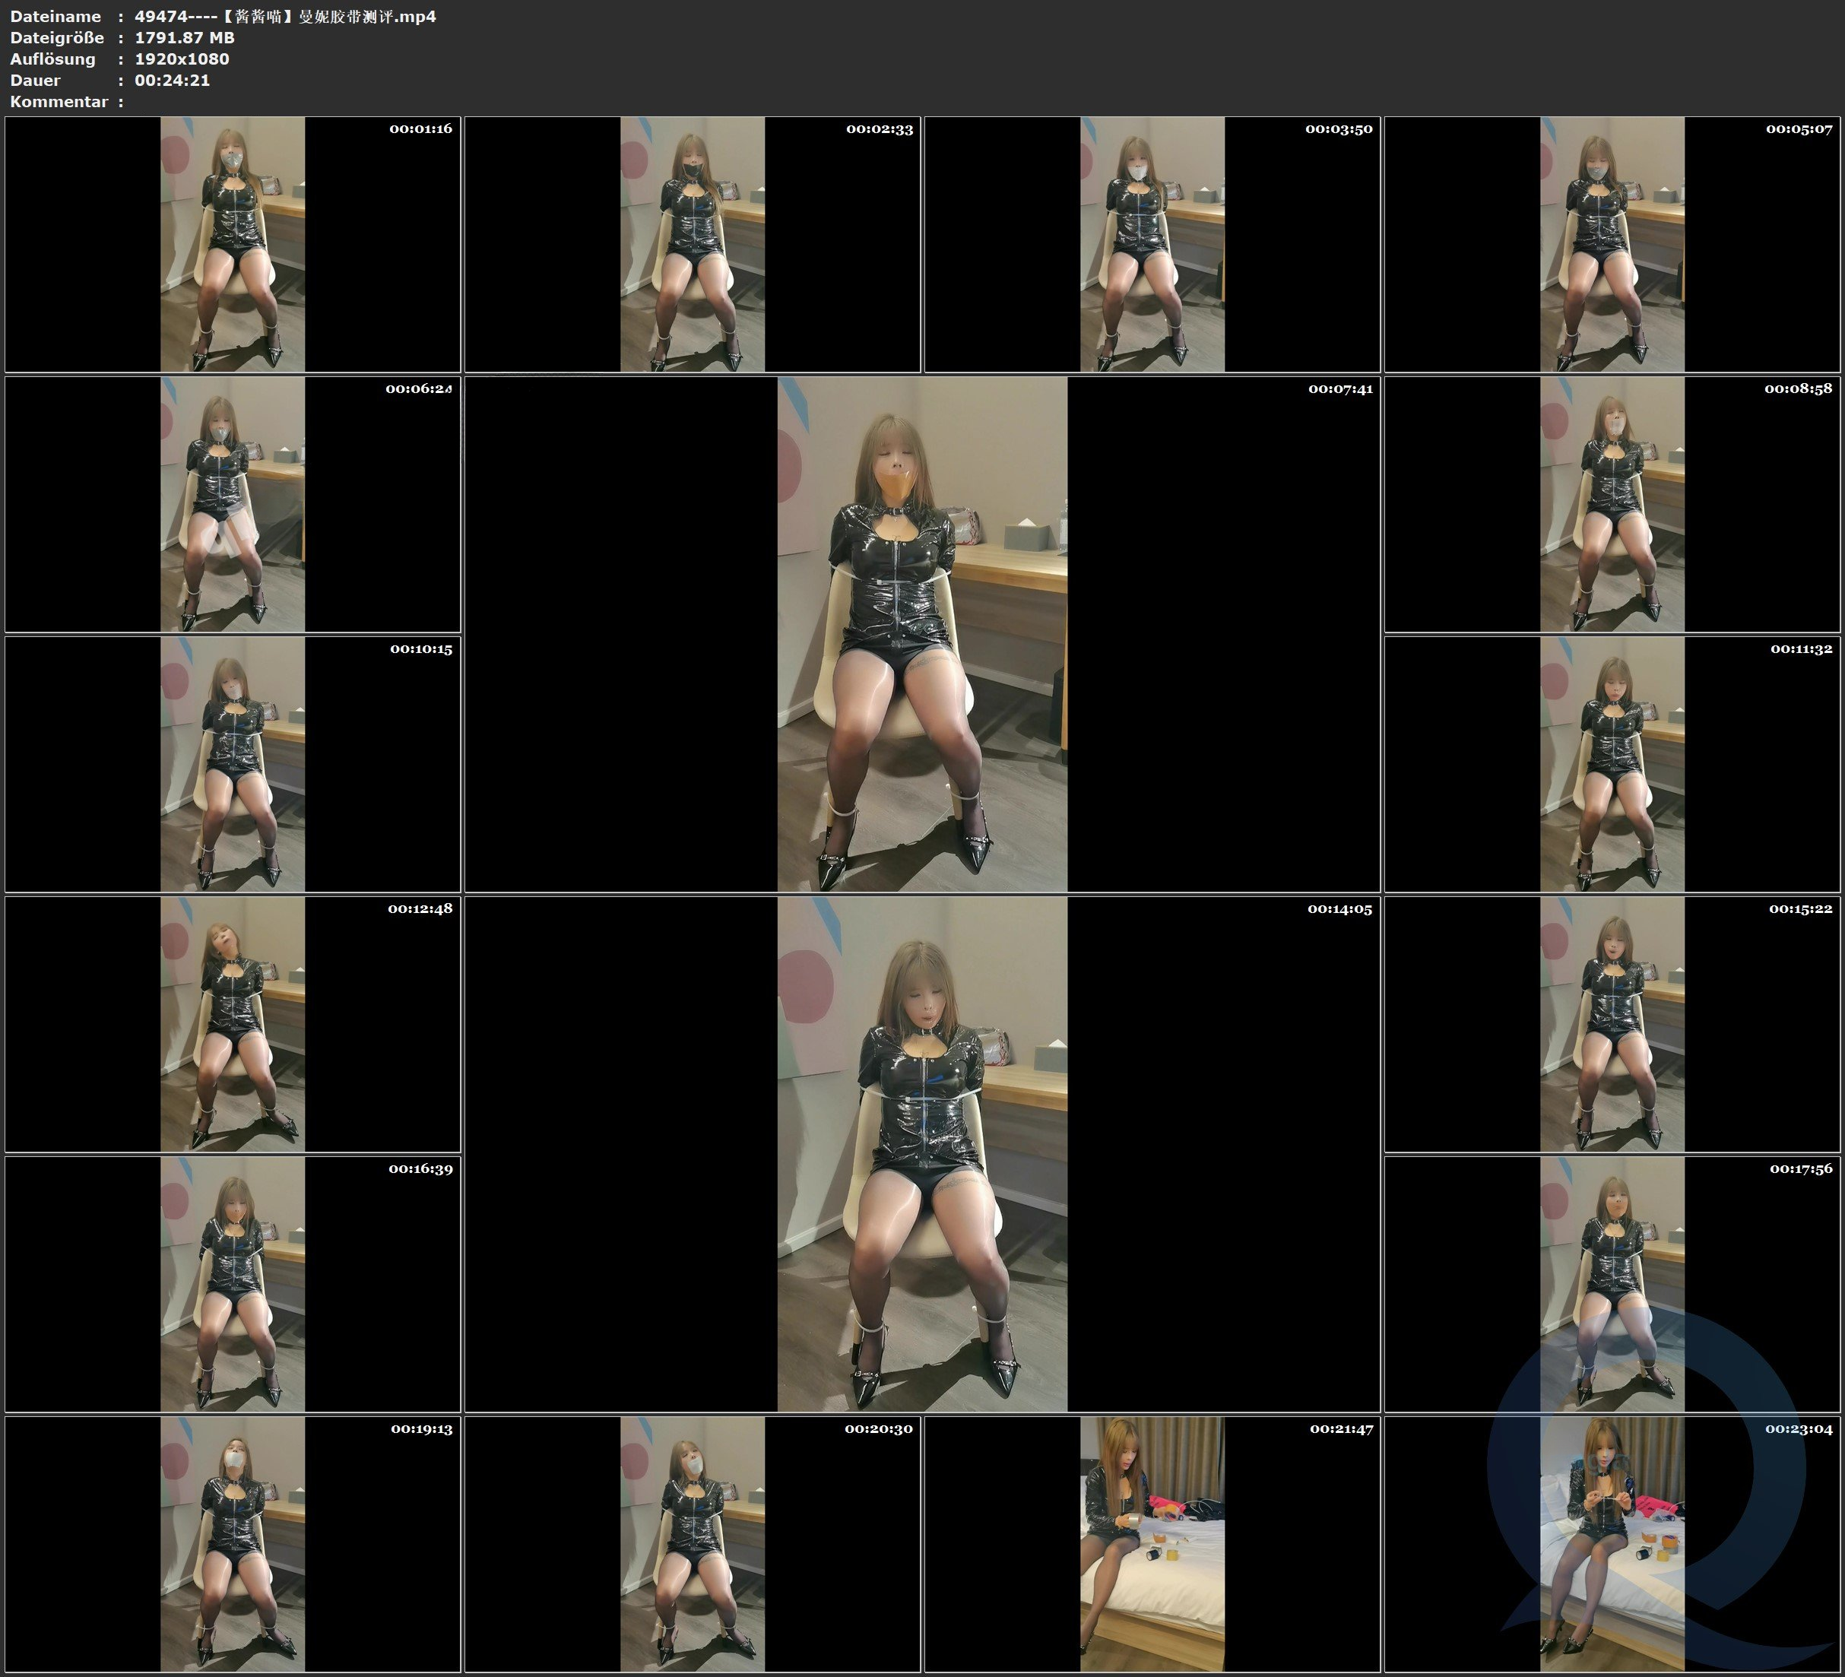Screen dimensions: 1845x1677
Task: Click the thumbnail timestamped 00:01:16
Action: coord(233,243)
